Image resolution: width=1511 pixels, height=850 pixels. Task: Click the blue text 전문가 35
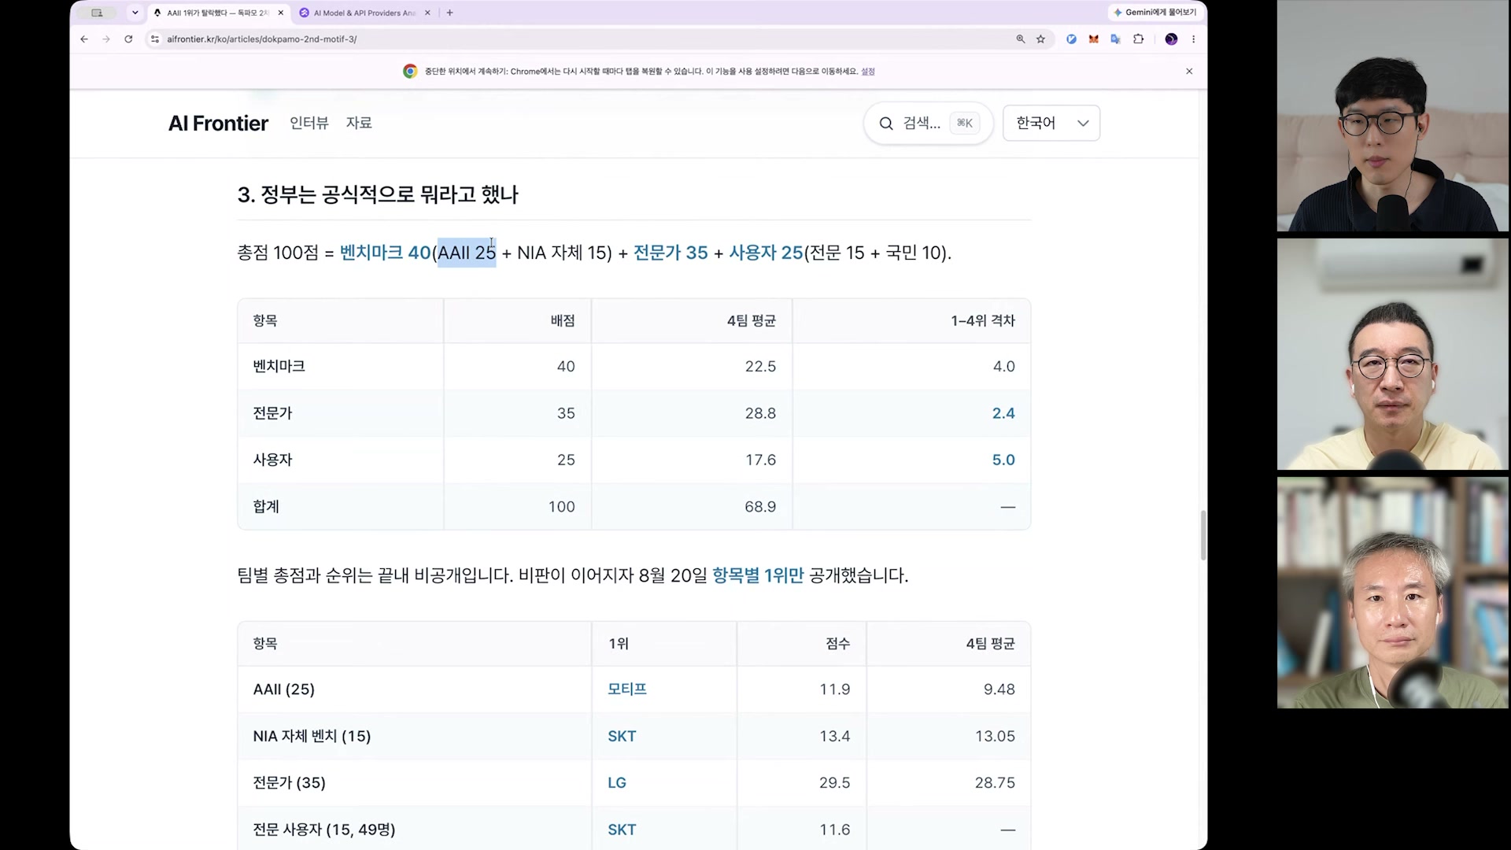click(x=671, y=253)
